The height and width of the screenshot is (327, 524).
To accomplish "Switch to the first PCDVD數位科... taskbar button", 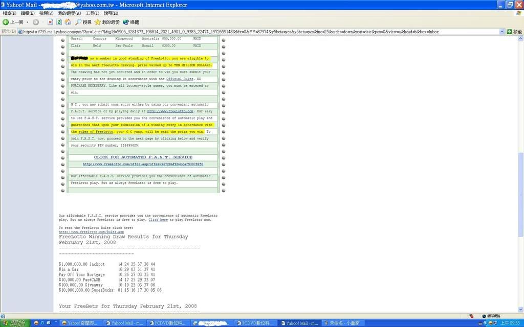I will pyautogui.click(x=167, y=323).
